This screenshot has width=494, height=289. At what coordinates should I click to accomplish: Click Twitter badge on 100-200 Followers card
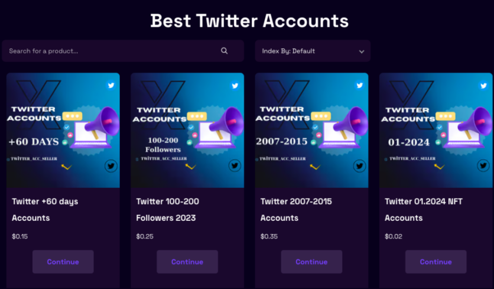[x=235, y=85]
